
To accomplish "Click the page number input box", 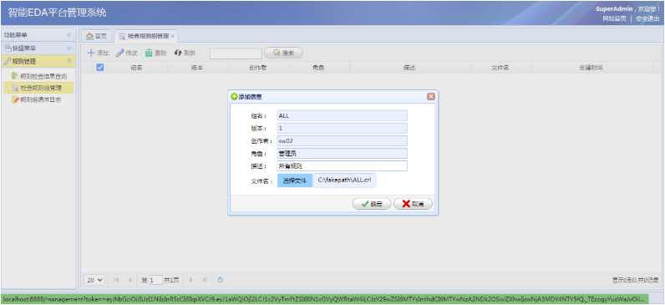I will click(155, 280).
